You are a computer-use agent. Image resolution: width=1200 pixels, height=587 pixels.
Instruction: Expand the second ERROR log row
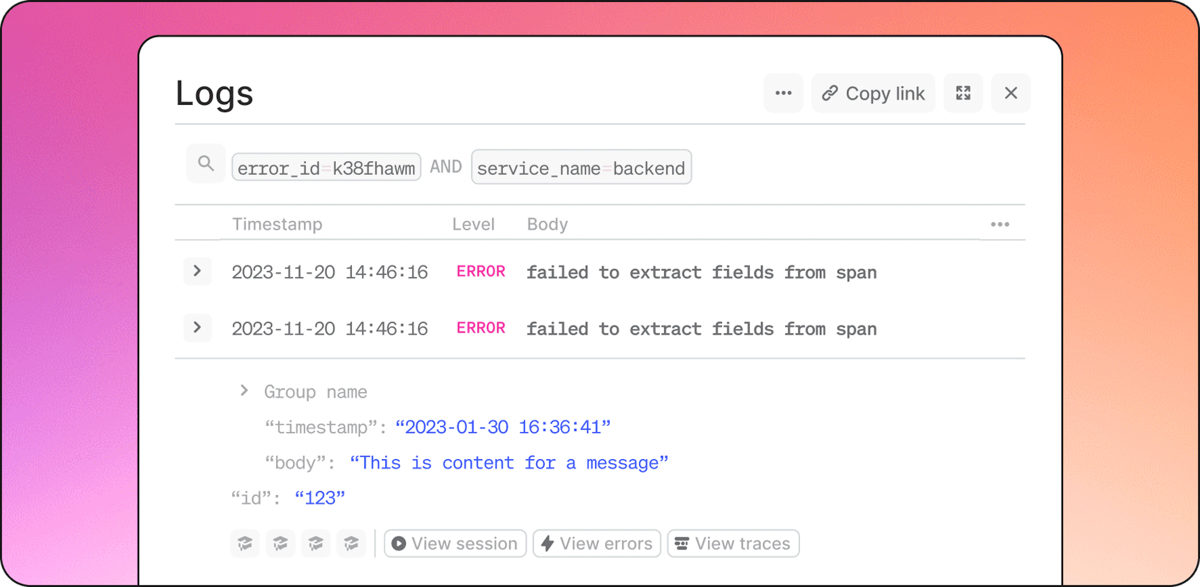point(197,328)
